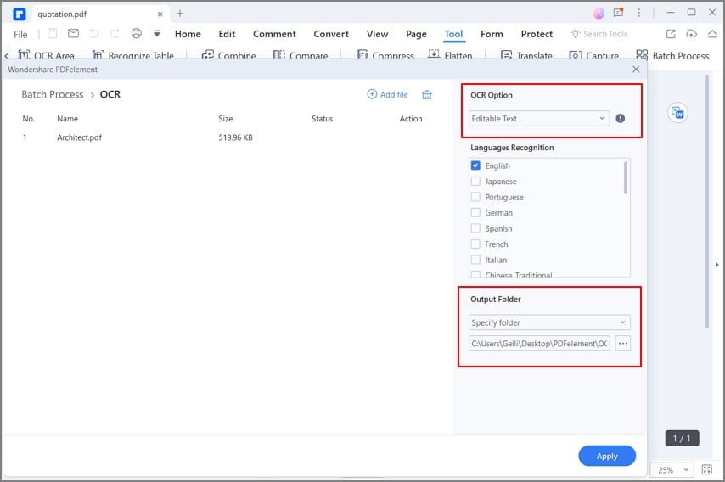Open the Comment tab
Screen dimensions: 725x482
pos(274,34)
